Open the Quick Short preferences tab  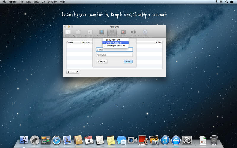click(x=90, y=33)
